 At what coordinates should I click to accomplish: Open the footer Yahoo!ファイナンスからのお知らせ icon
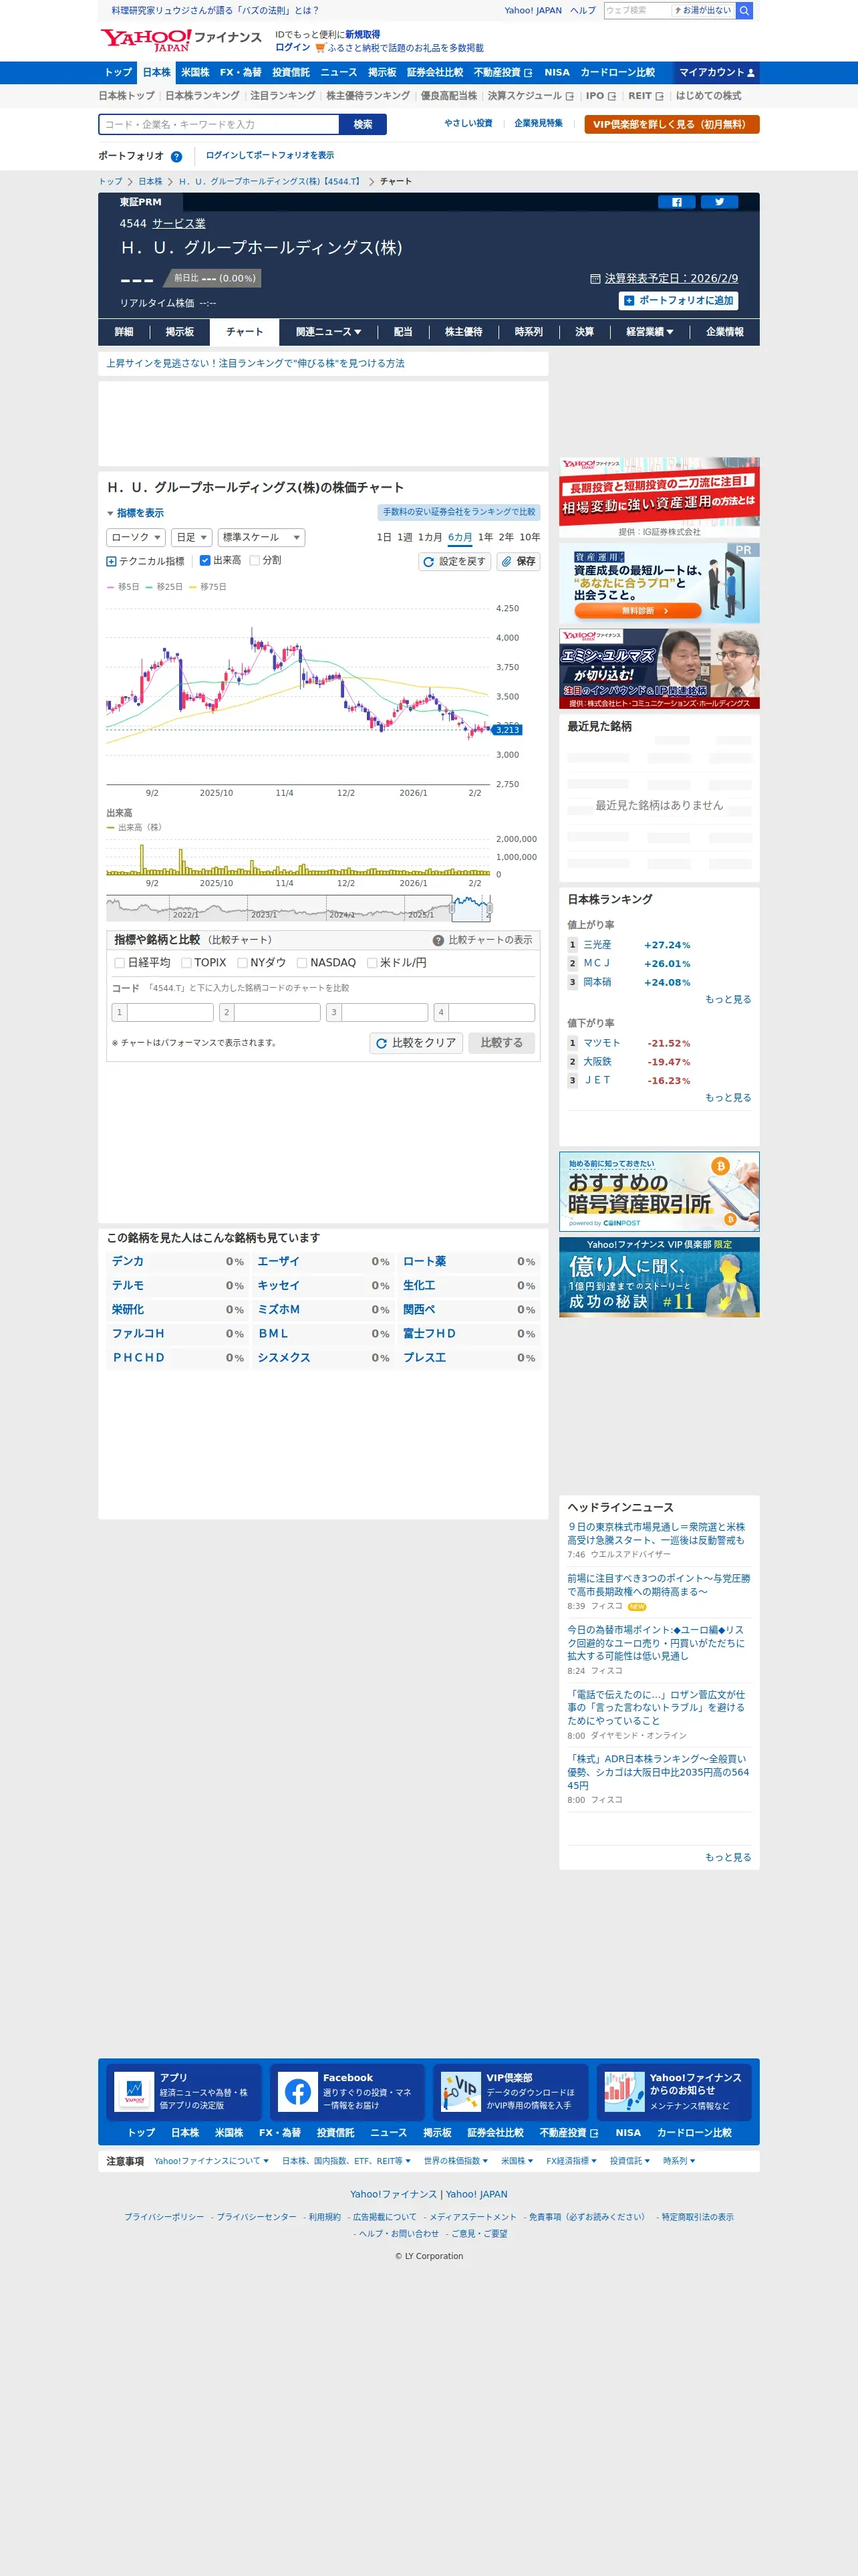(x=624, y=2091)
